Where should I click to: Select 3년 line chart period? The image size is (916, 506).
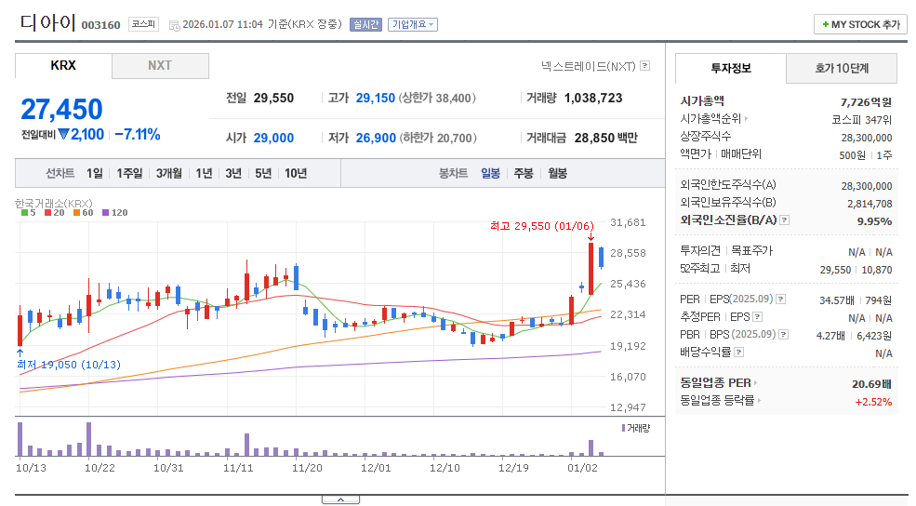pyautogui.click(x=233, y=174)
